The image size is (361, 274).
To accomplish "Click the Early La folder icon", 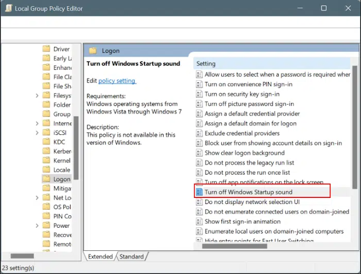I will pyautogui.click(x=46, y=58).
